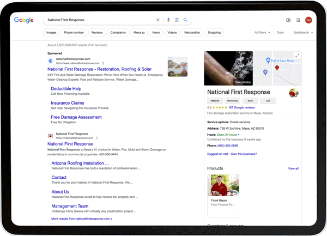This screenshot has height=236, width=327.
Task: Open Google apps grid icon
Action: click(298, 20)
